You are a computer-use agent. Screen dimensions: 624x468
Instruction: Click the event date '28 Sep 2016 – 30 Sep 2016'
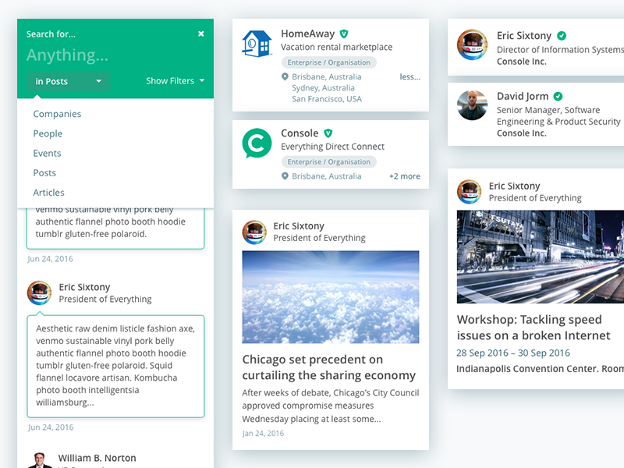pos(513,353)
